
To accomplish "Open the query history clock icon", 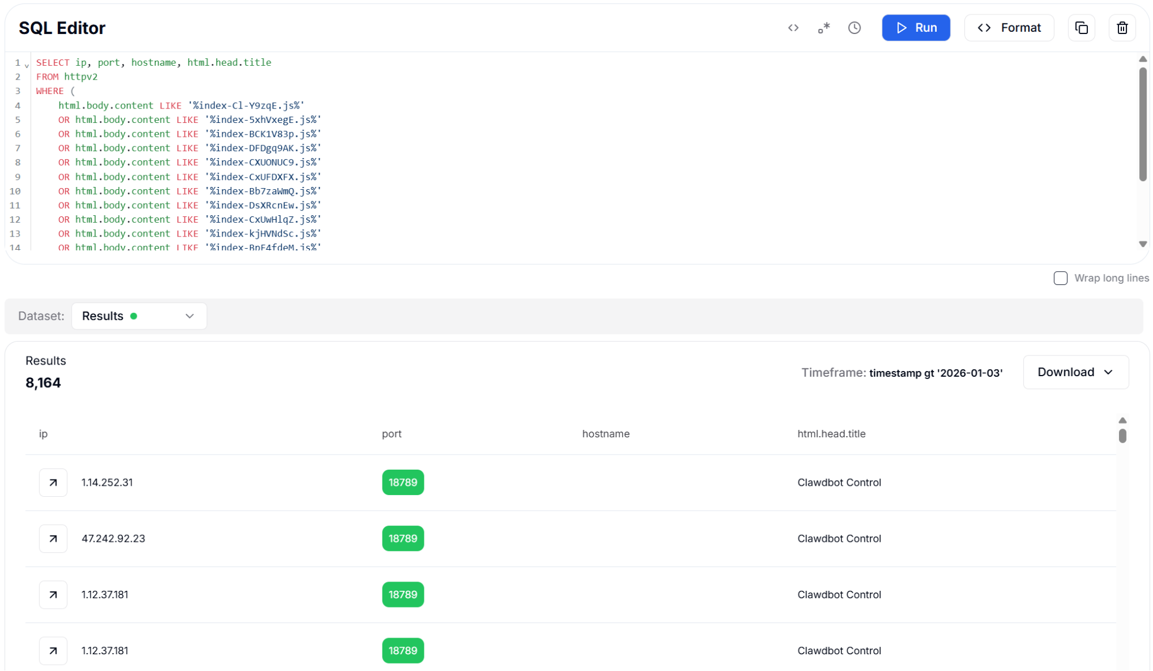I will pos(854,27).
